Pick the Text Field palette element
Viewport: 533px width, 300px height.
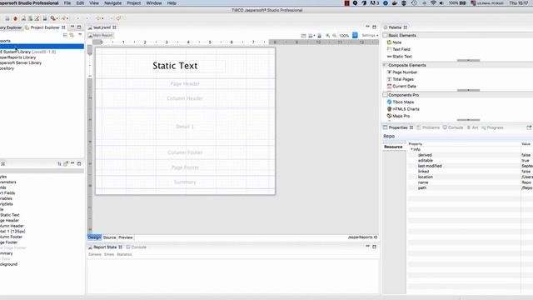398,49
